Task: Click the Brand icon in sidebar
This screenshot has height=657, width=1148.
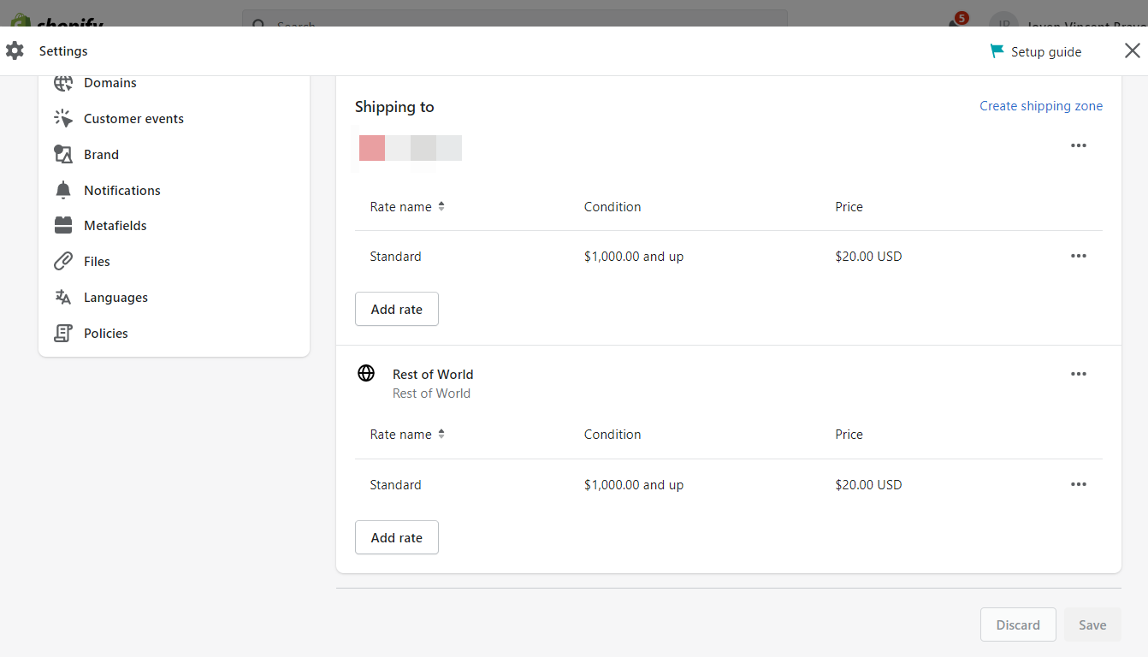Action: (x=63, y=155)
